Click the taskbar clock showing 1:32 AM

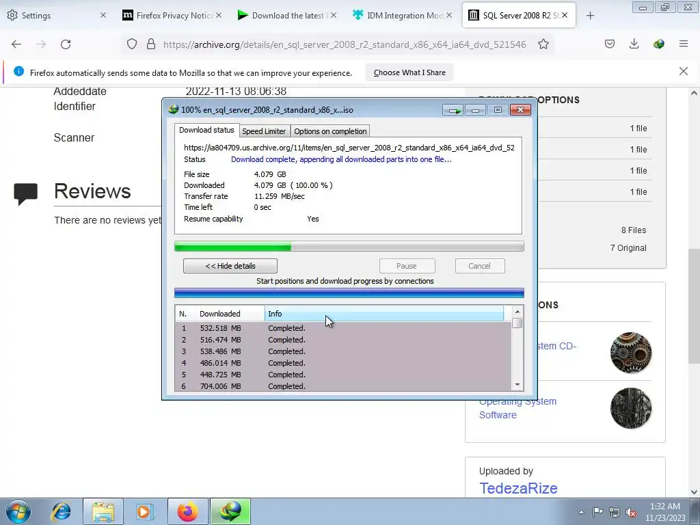(x=664, y=512)
